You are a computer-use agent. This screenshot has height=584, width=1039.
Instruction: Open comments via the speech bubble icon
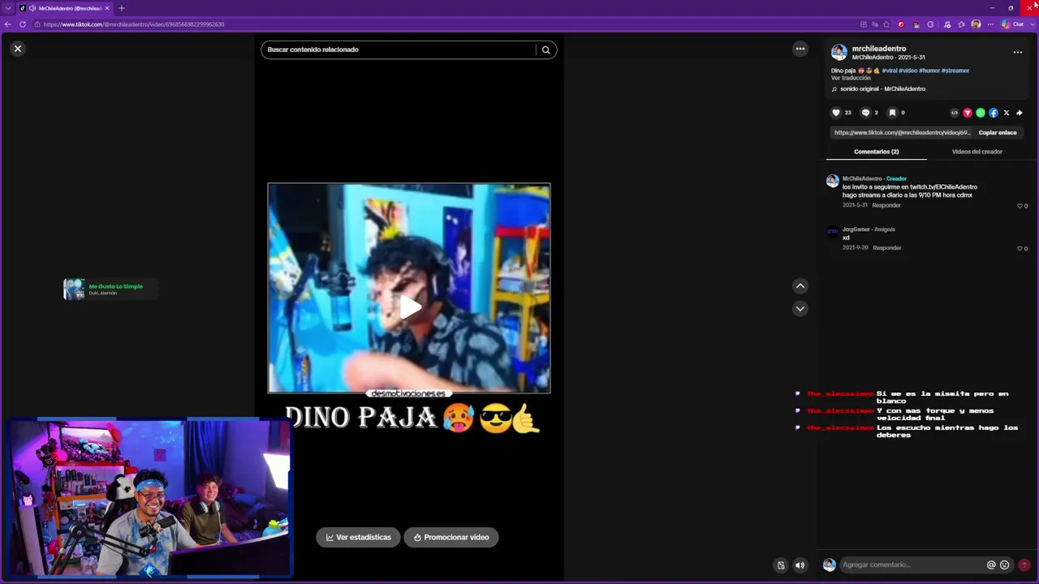pyautogui.click(x=865, y=113)
